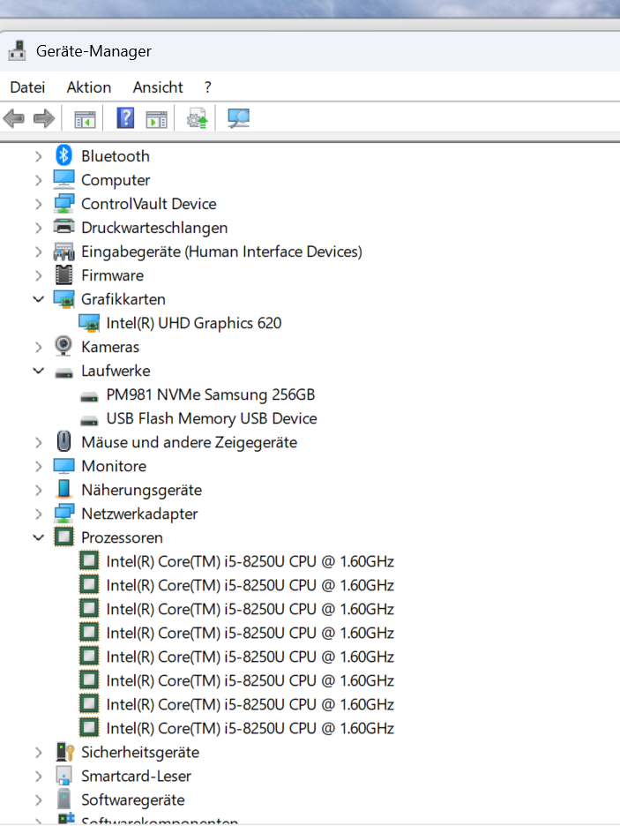Click the Softwaregeräte icon

pos(63,800)
